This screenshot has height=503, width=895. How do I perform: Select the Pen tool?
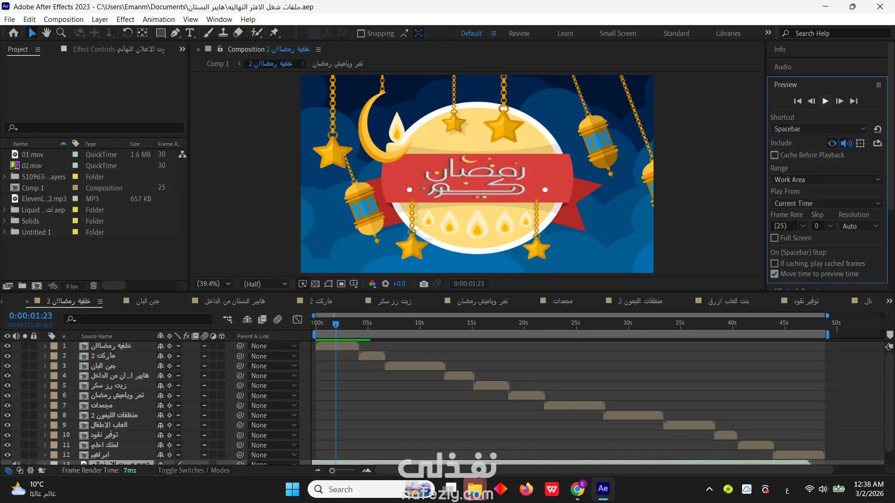point(175,33)
